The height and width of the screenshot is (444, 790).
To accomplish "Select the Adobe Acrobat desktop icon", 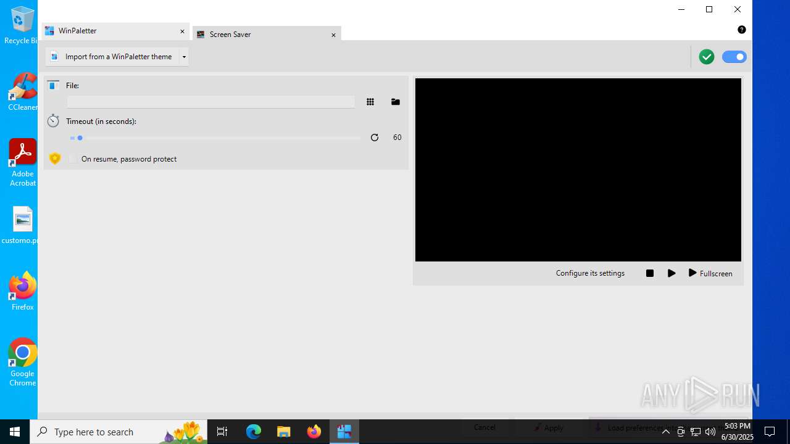I will [x=22, y=163].
